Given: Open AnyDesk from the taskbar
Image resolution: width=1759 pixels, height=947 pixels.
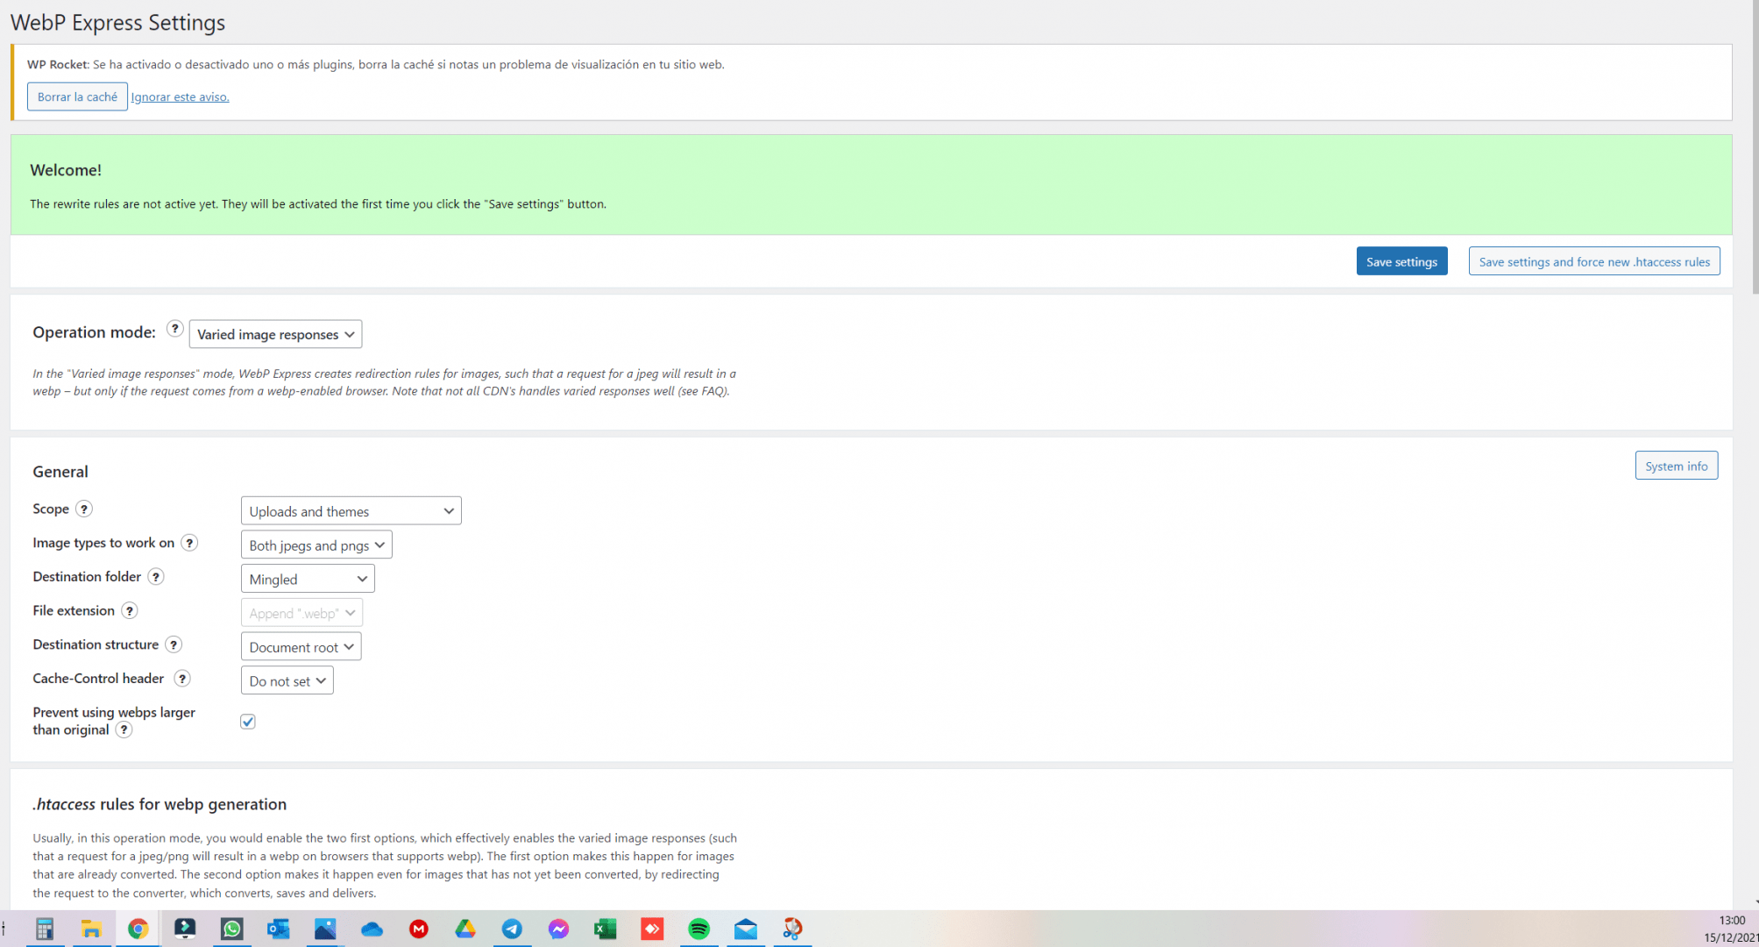Looking at the screenshot, I should click(x=653, y=929).
